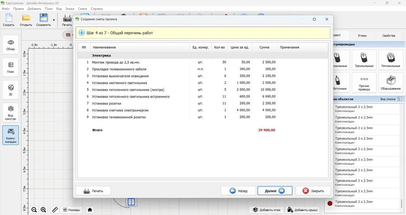Open the Save dropdown arrow
The height and width of the screenshot is (215, 406).
(54, 20)
